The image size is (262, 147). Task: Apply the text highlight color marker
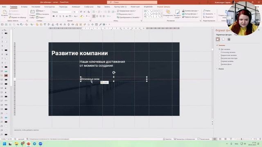click(81, 16)
